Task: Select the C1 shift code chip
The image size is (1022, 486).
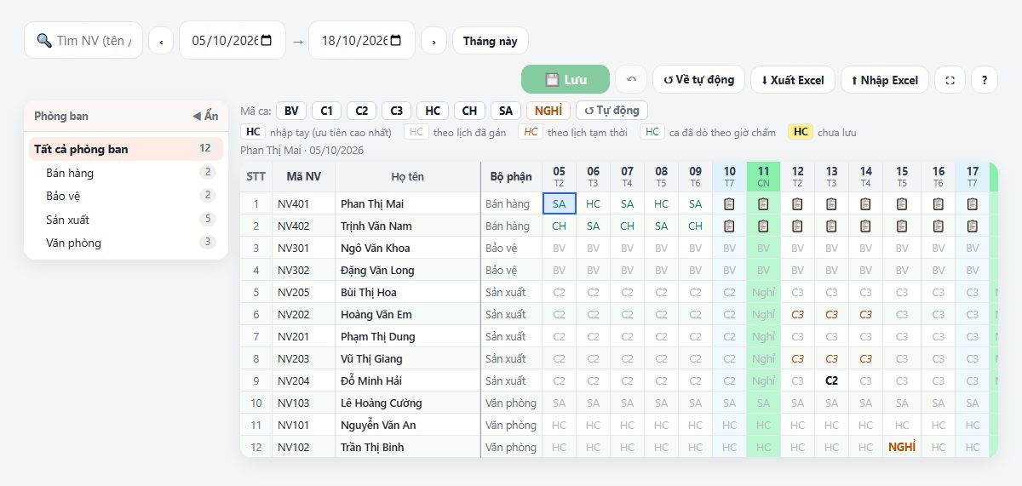Action: click(x=327, y=111)
